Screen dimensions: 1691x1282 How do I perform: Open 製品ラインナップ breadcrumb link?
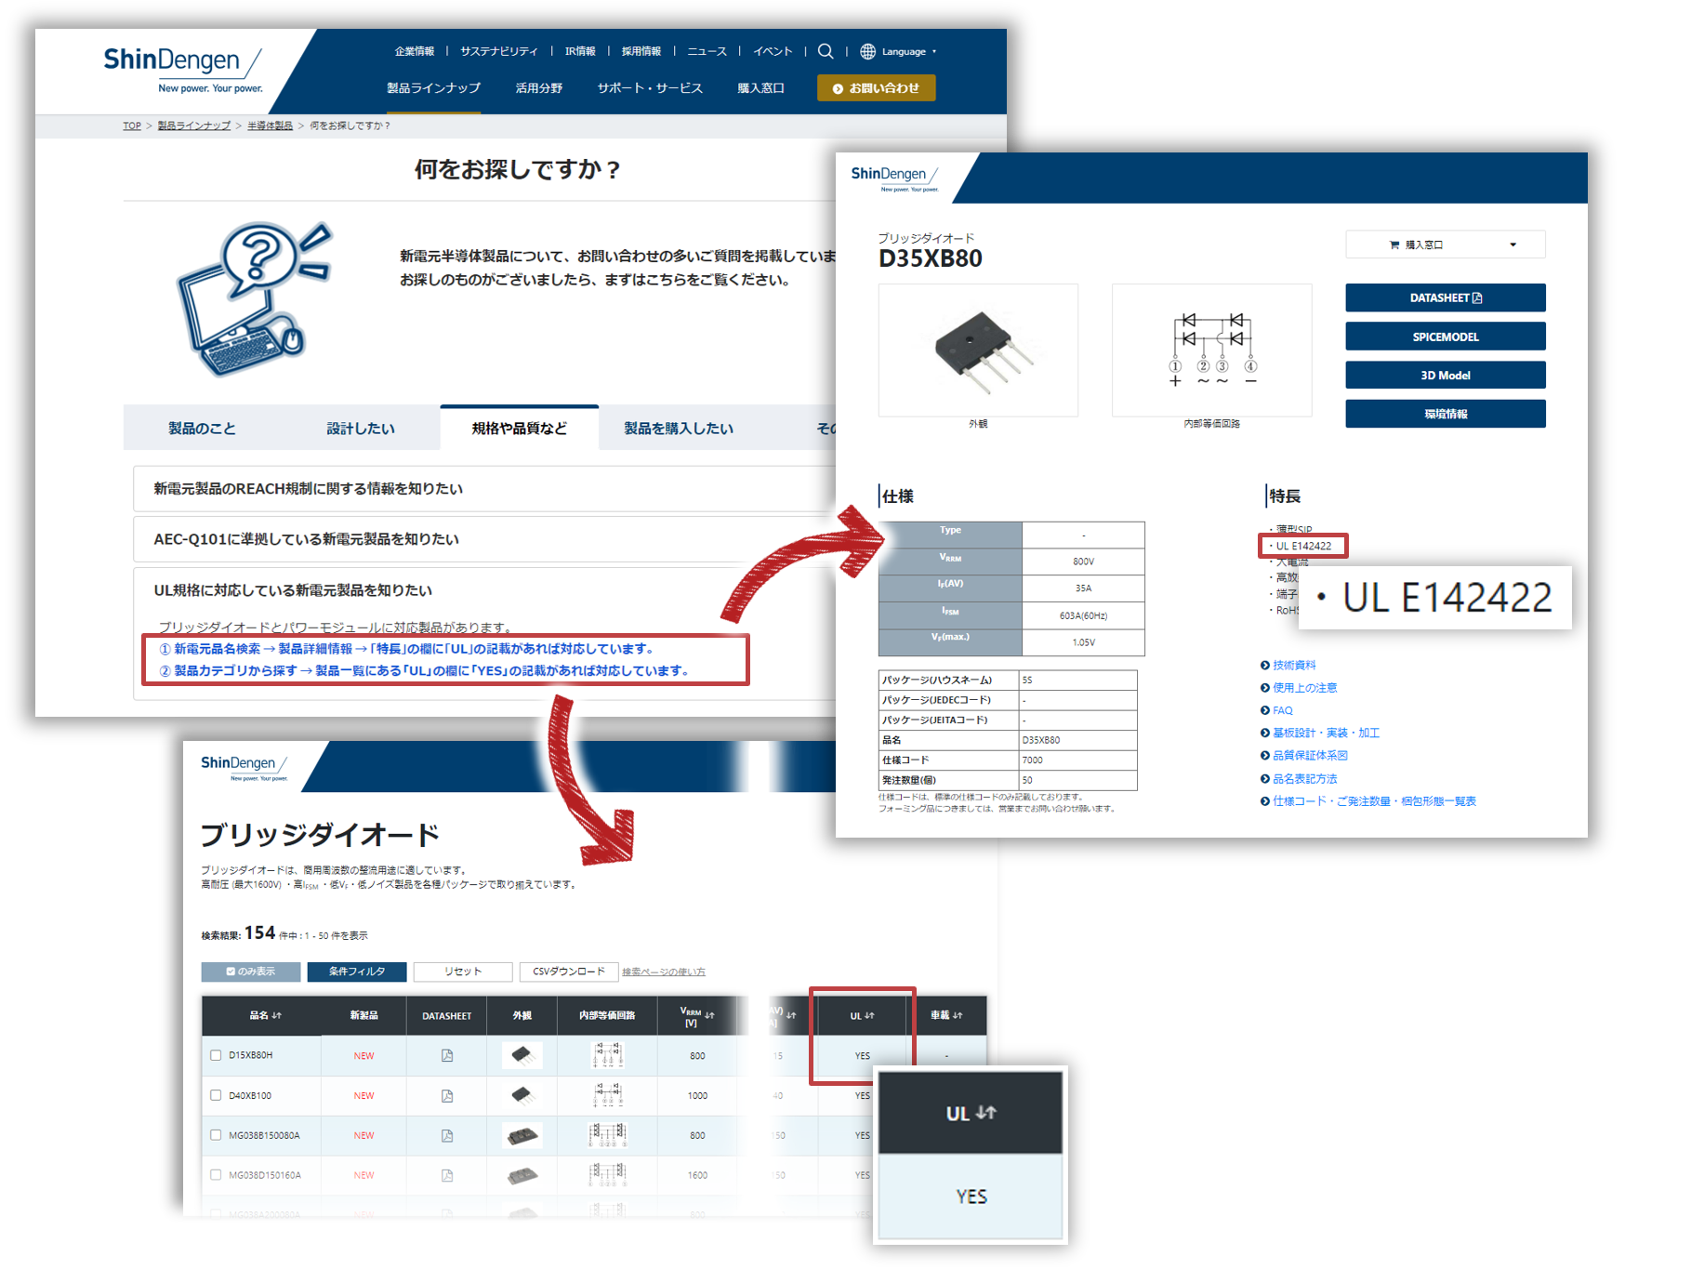tap(194, 126)
